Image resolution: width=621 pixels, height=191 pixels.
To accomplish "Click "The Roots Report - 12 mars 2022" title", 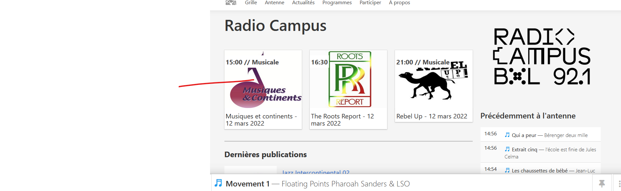I will (342, 120).
